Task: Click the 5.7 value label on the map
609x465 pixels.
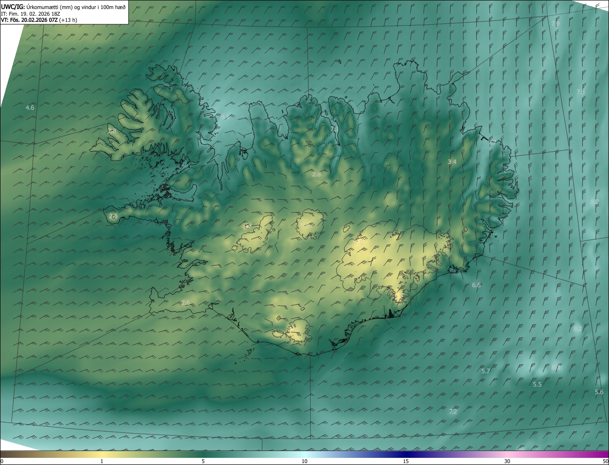Action: point(486,371)
